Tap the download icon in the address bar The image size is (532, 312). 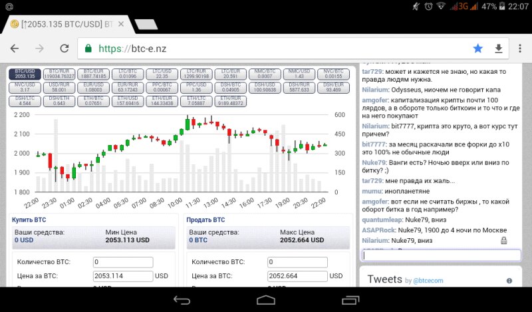coord(498,49)
